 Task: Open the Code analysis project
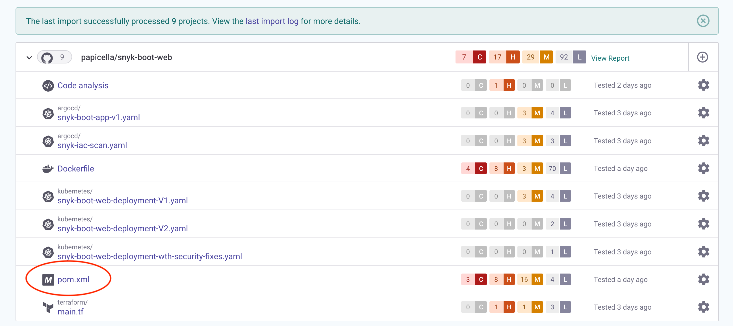click(83, 85)
